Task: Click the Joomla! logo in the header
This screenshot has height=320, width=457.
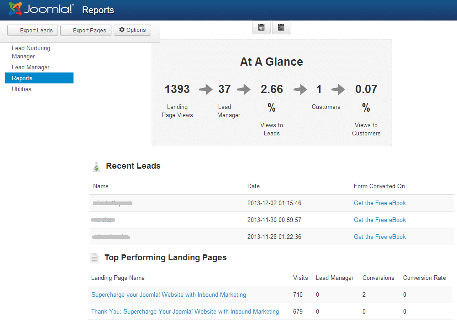Action: tap(41, 9)
